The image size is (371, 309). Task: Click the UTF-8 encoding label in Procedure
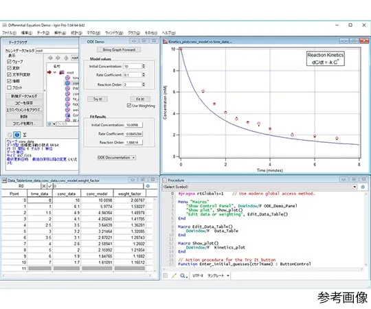coord(198,275)
